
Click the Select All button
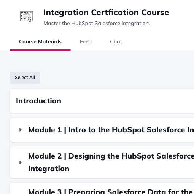click(25, 78)
